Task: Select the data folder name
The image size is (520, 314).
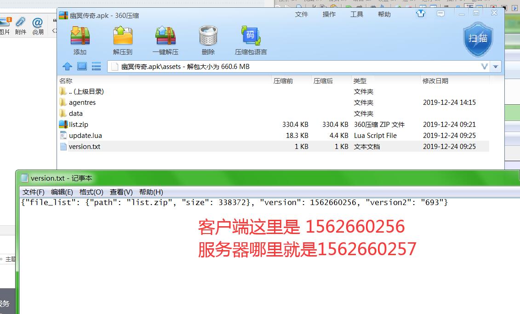Action: (75, 114)
